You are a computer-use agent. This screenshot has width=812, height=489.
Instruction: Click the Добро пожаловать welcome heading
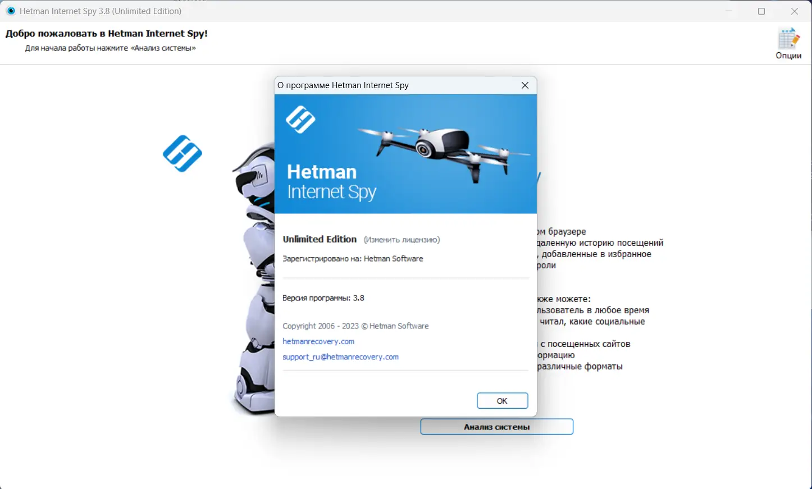[106, 33]
